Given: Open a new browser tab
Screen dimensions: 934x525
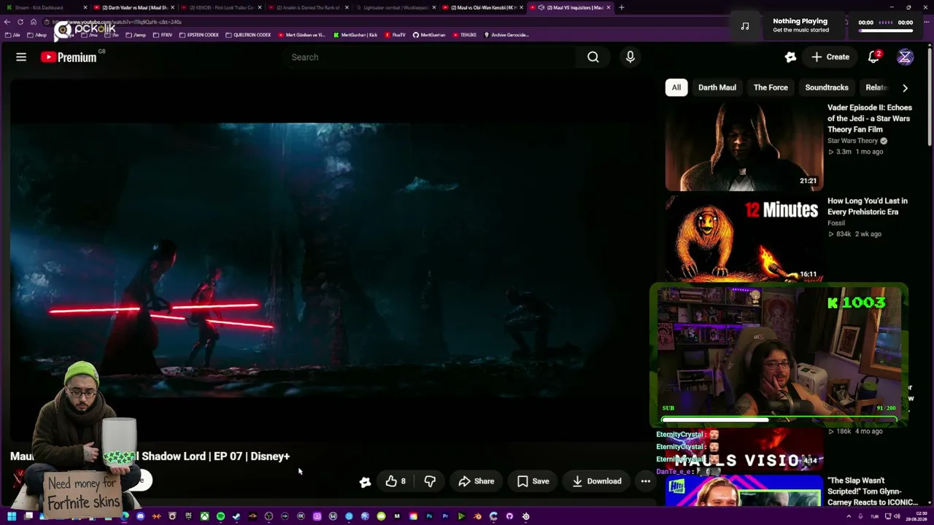Looking at the screenshot, I should click(622, 7).
